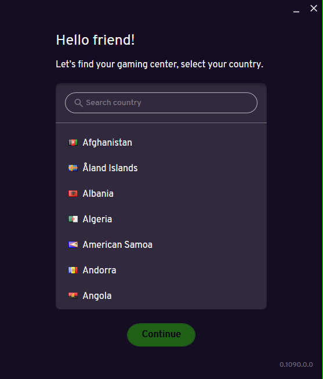Click the version number 0.1090.0.0 text

coord(296,364)
